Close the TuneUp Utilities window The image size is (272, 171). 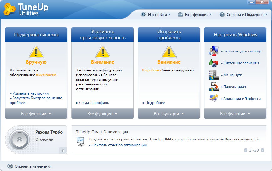262,2
